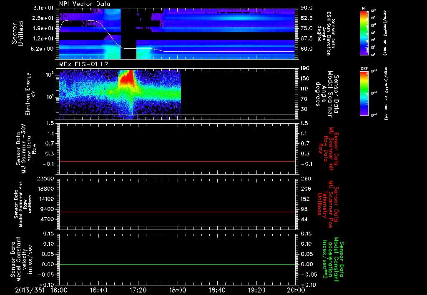Click the red line in scanner position panel

click(177, 212)
